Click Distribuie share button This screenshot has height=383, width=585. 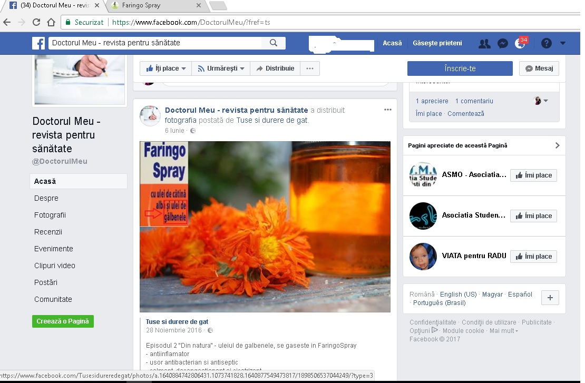(275, 68)
